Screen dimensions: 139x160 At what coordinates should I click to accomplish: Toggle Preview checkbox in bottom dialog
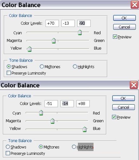114,117
